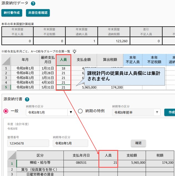Viewport: 175px width, 176px height.
Task: Click the 支払金額 column header
Action: [84, 60]
